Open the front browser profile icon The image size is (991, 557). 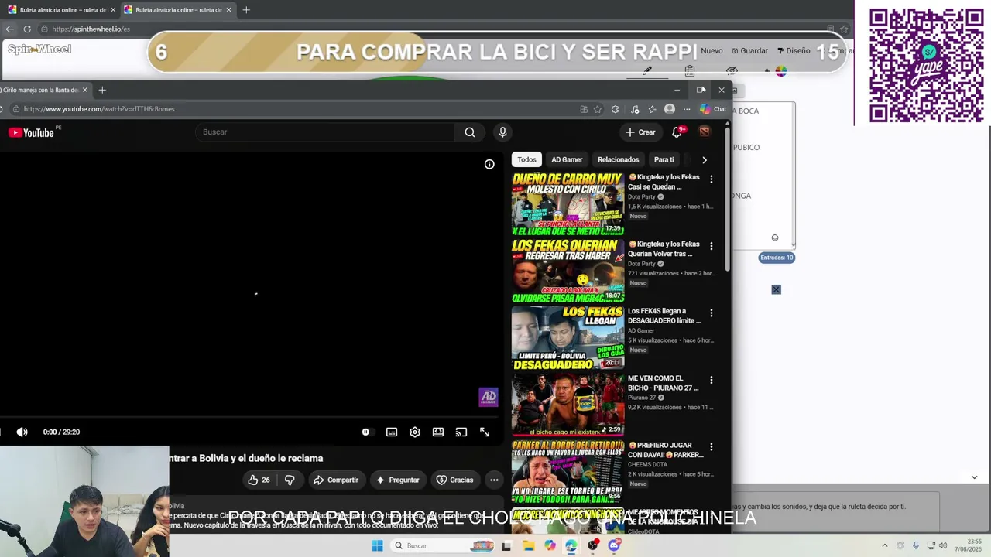670,109
